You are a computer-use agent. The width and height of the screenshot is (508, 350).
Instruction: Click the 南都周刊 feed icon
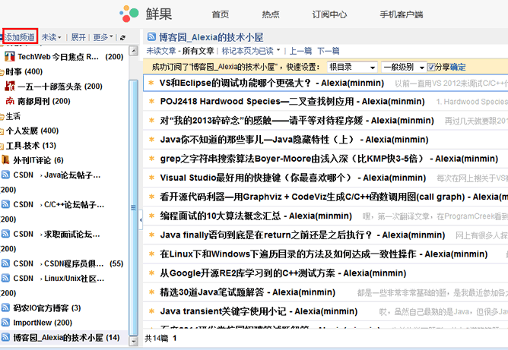click(10, 101)
